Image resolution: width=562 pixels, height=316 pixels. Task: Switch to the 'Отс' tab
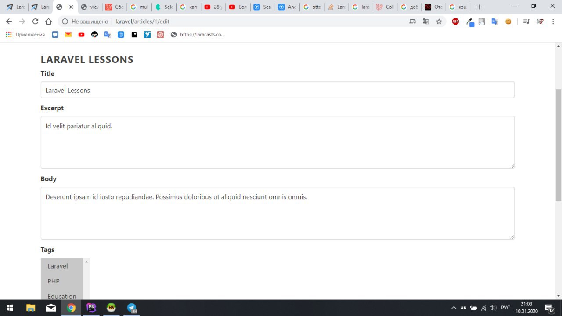434,7
